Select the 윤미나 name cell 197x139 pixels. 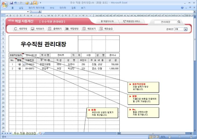[113, 55]
